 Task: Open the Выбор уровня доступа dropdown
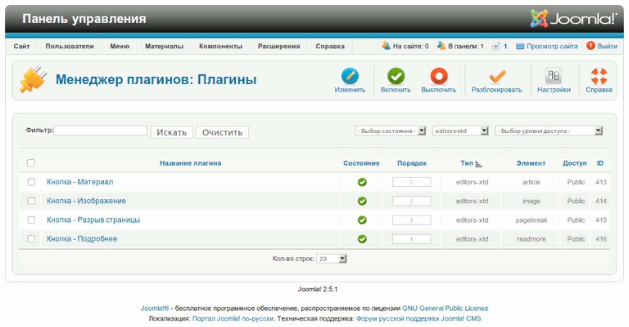(x=549, y=131)
